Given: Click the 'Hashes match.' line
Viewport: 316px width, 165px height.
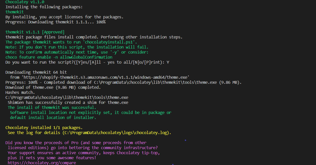Looking at the screenshot, I should 20,93.
